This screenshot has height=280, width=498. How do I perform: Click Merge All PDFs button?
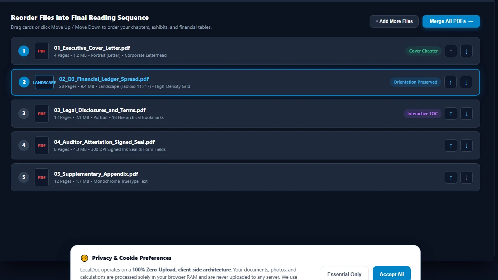pyautogui.click(x=451, y=21)
